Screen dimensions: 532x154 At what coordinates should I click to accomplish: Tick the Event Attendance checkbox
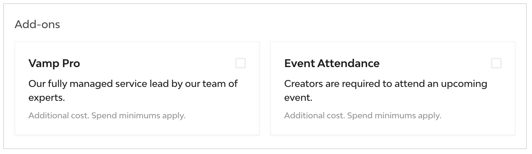(x=496, y=63)
